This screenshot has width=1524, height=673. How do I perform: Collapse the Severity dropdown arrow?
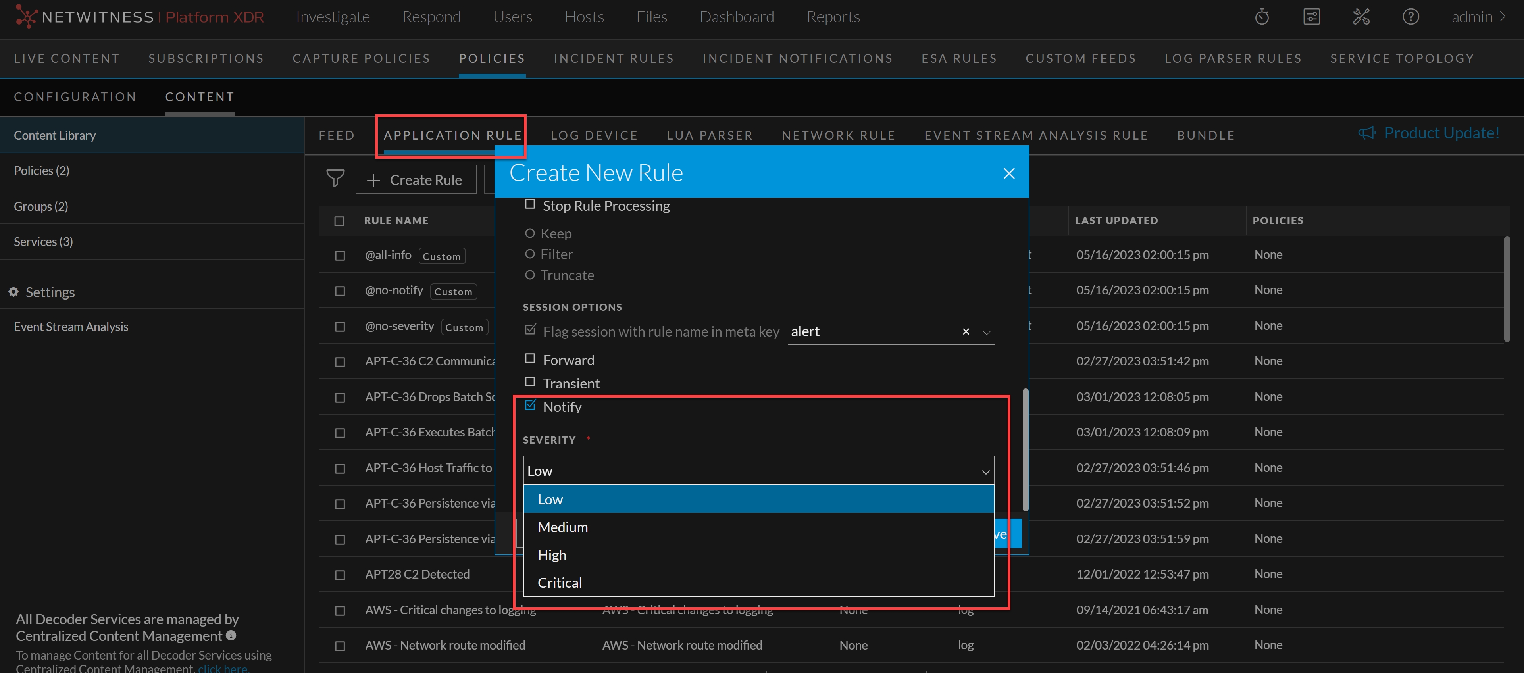pyautogui.click(x=985, y=472)
